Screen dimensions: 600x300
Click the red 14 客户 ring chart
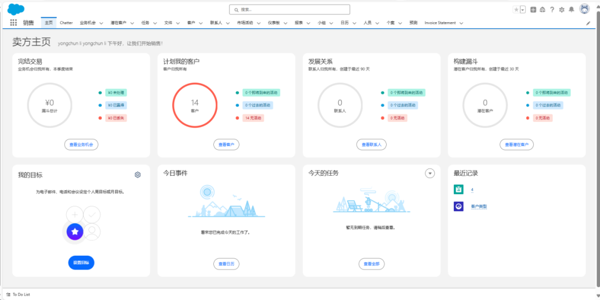(x=195, y=105)
